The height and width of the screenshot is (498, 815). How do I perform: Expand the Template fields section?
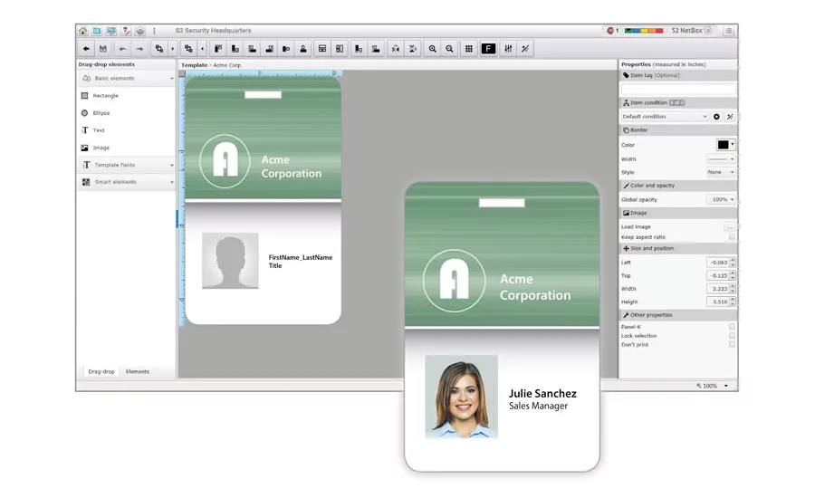coord(126,166)
